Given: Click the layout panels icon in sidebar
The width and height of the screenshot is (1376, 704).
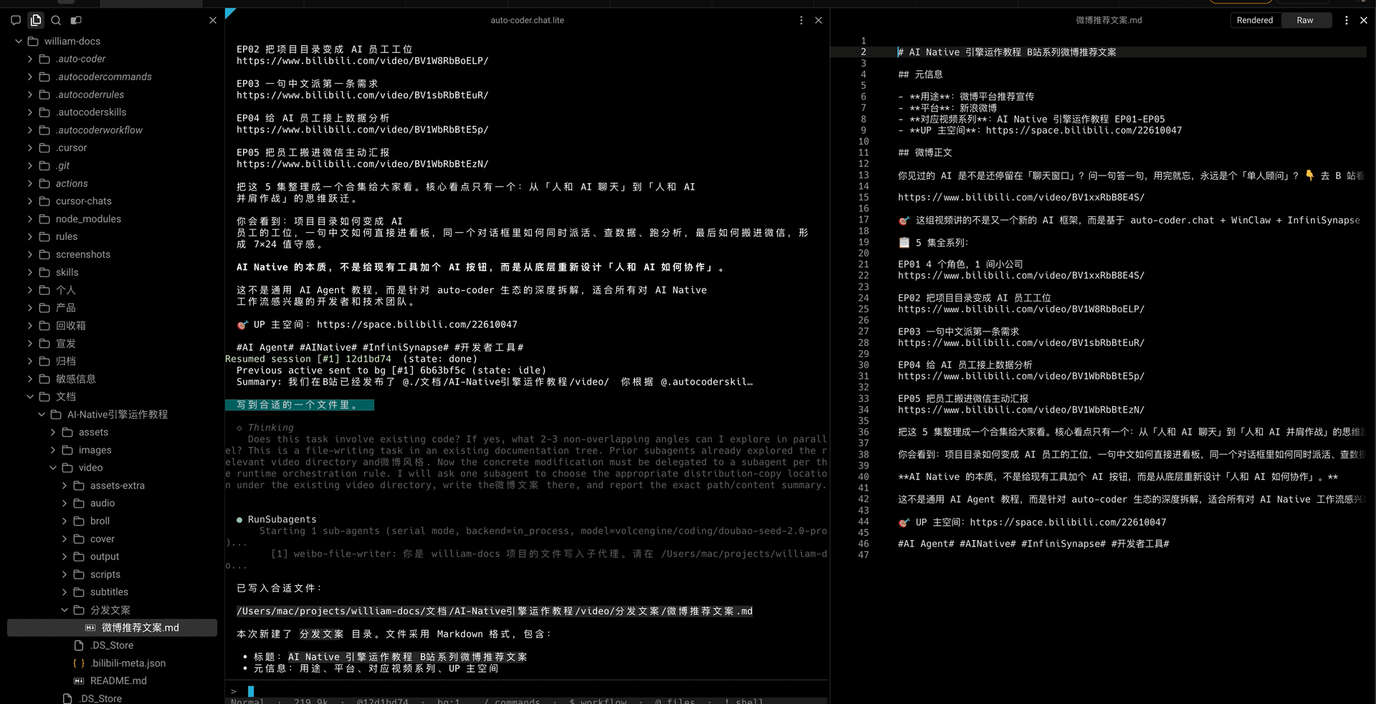Looking at the screenshot, I should pyautogui.click(x=76, y=20).
